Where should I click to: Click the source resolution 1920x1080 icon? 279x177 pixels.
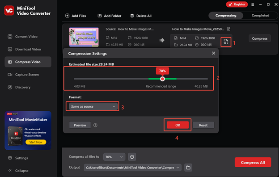130,38
